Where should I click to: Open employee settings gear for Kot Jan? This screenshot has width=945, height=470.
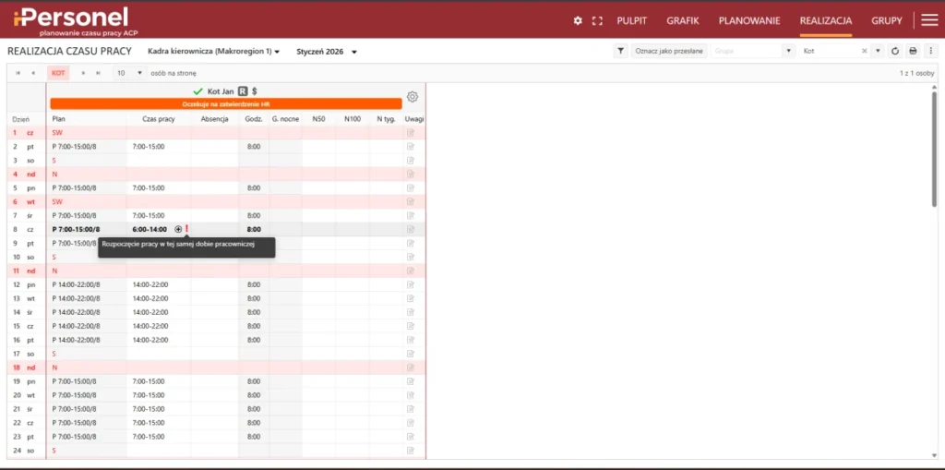(x=413, y=97)
